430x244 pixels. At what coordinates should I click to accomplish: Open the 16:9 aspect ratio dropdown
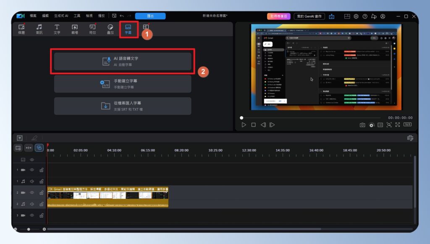click(x=407, y=125)
